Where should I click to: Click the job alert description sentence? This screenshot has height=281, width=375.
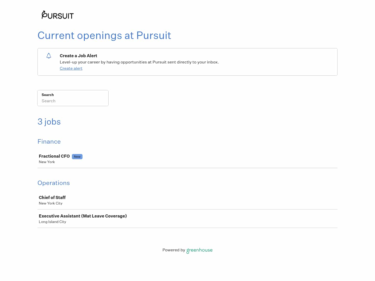(x=139, y=62)
